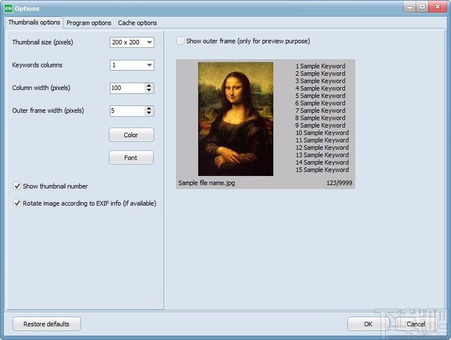Click the Cancel button
The image size is (451, 340).
(415, 324)
